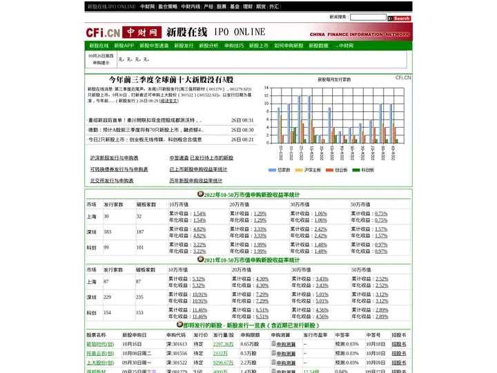This screenshot has height=373, width=497.
Task: Click 2022 上海 50万市值 累计收益 0.75%
Action: [x=381, y=213]
